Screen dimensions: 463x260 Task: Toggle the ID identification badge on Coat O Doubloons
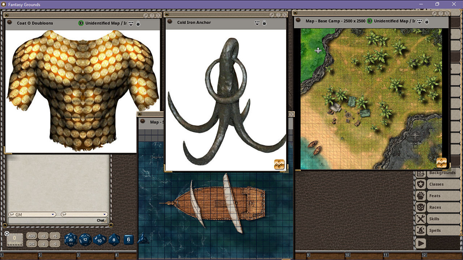(x=81, y=23)
